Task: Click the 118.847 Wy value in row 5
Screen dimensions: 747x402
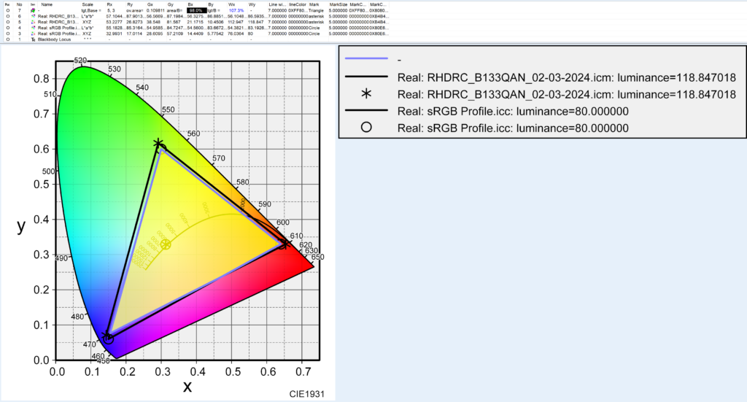Action: point(256,22)
